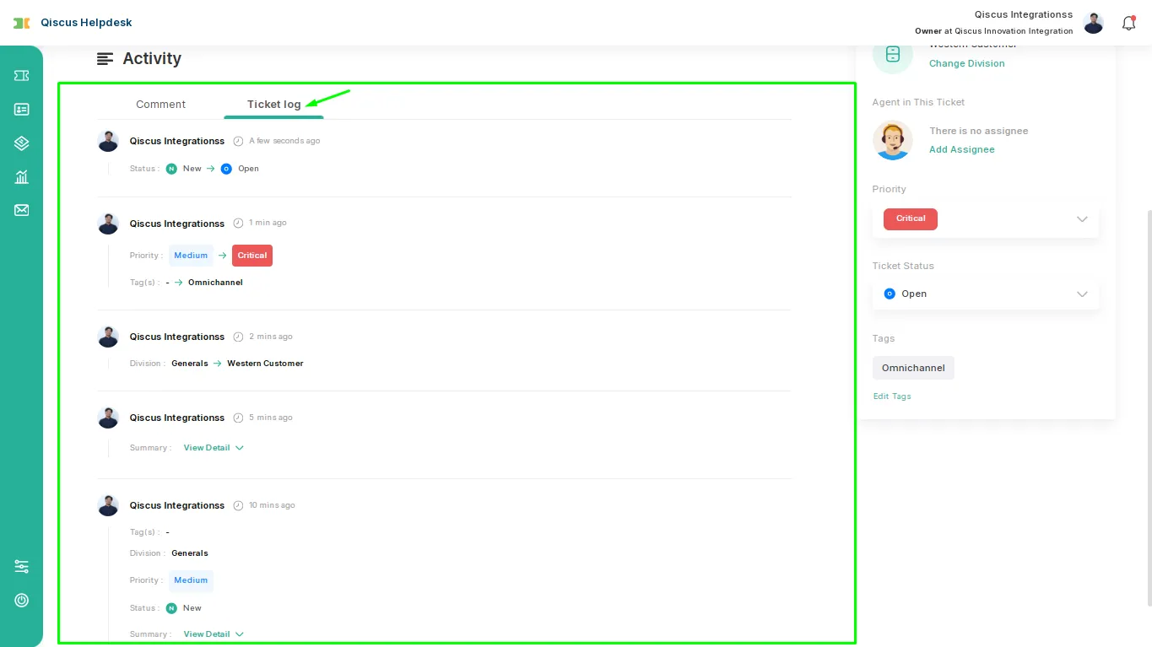
Task: Click the New status in 10 mins ago entry
Action: pos(184,608)
